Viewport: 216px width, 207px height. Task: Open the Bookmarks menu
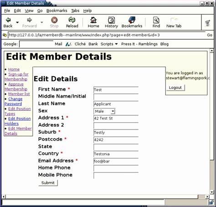[57, 11]
